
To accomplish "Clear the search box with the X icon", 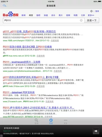I will [x=81, y=20].
